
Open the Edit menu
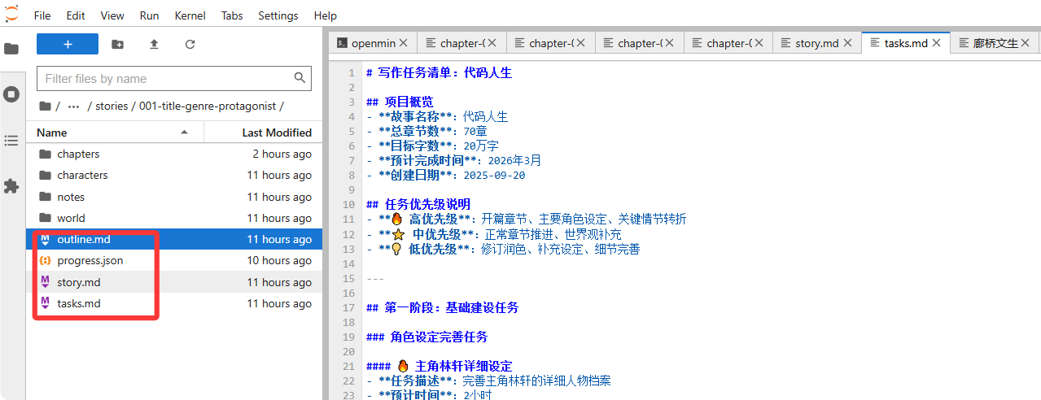pos(76,15)
